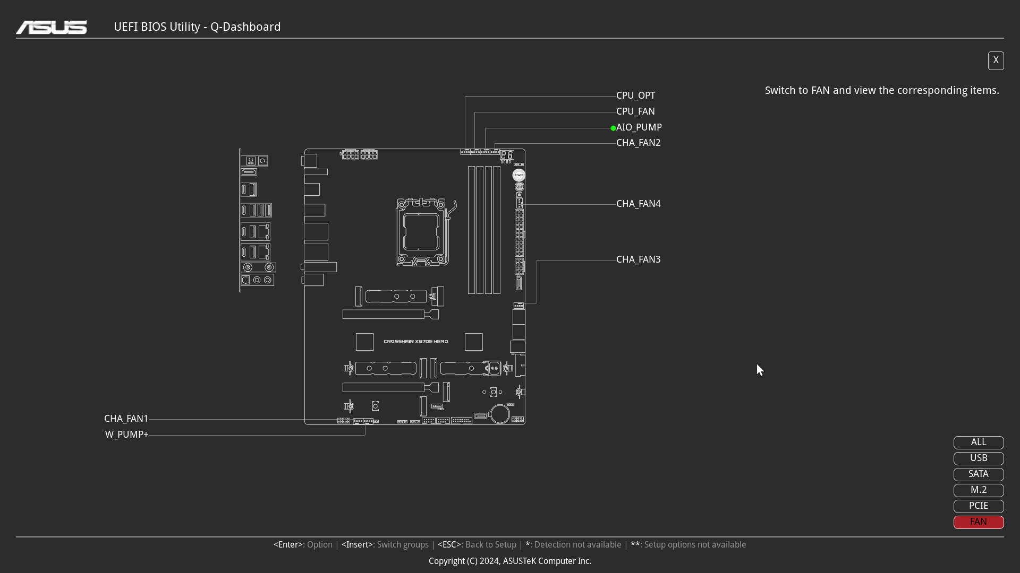The width and height of the screenshot is (1020, 573).
Task: Select the CHA_FAN4 header label
Action: click(638, 204)
